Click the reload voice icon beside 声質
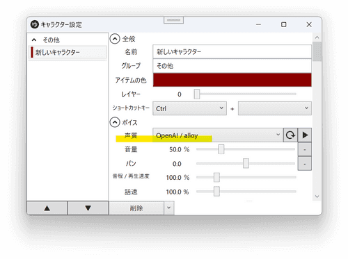The width and height of the screenshot is (348, 259). (x=290, y=135)
